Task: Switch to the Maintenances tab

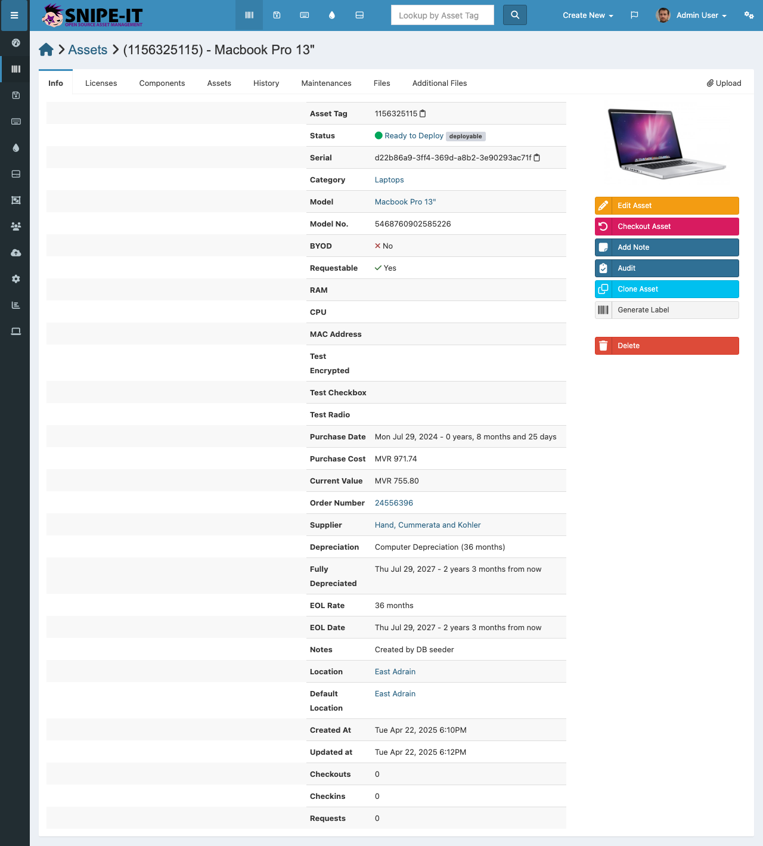Action: [x=326, y=83]
